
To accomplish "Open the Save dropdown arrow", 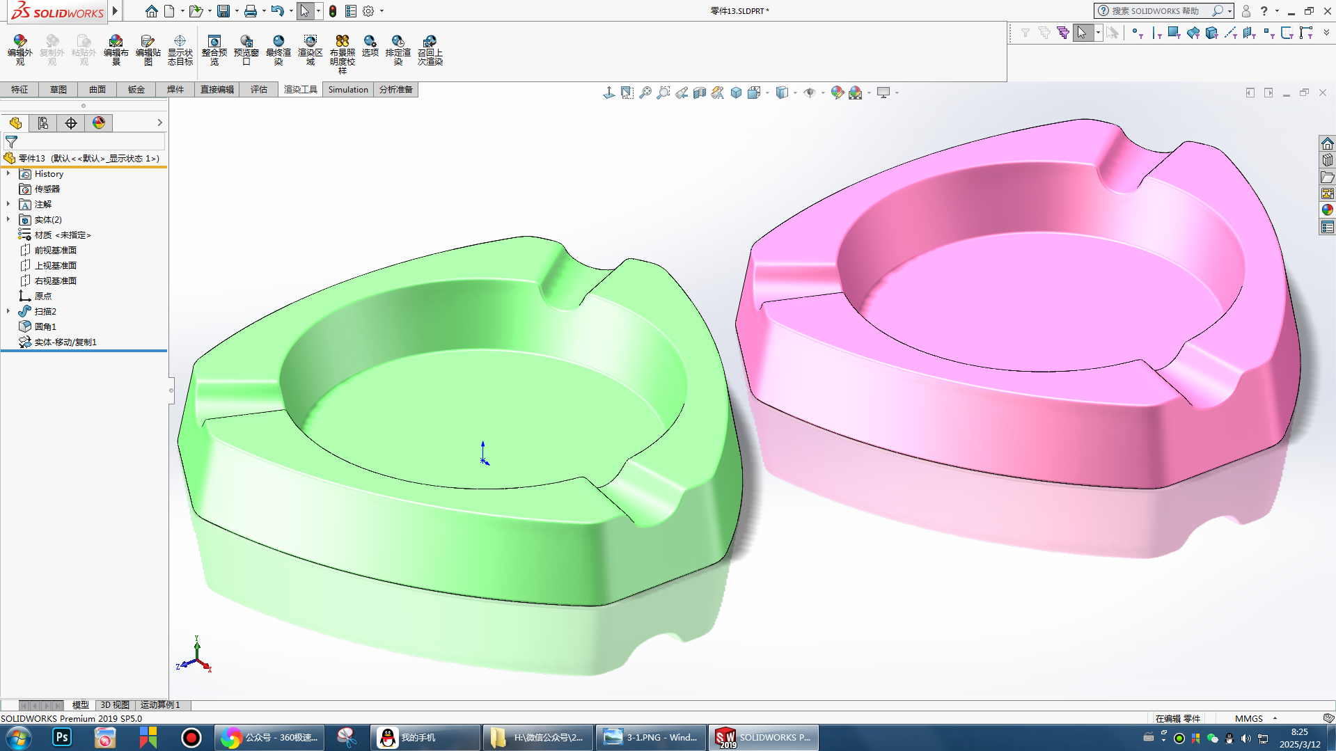I will click(x=237, y=11).
